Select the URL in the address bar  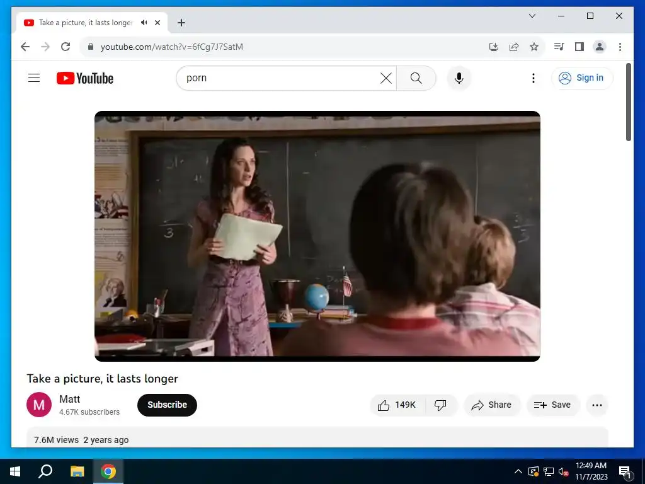pos(171,47)
